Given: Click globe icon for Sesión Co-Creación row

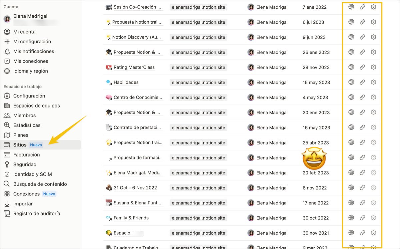Looking at the screenshot, I should click(x=351, y=7).
